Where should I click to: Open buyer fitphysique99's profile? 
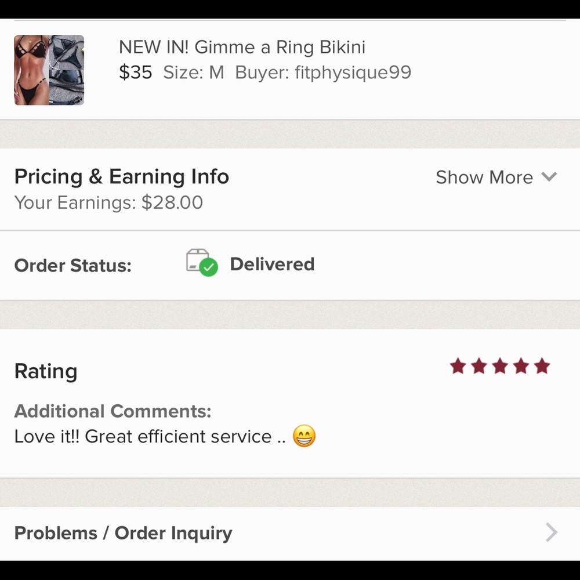click(323, 72)
